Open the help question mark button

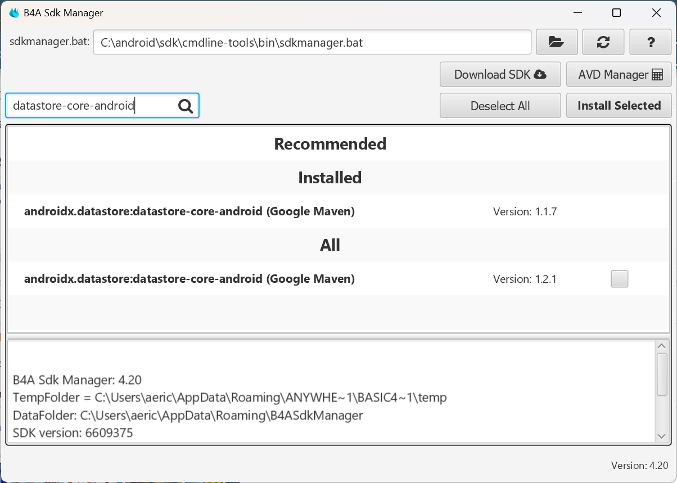pyautogui.click(x=651, y=42)
